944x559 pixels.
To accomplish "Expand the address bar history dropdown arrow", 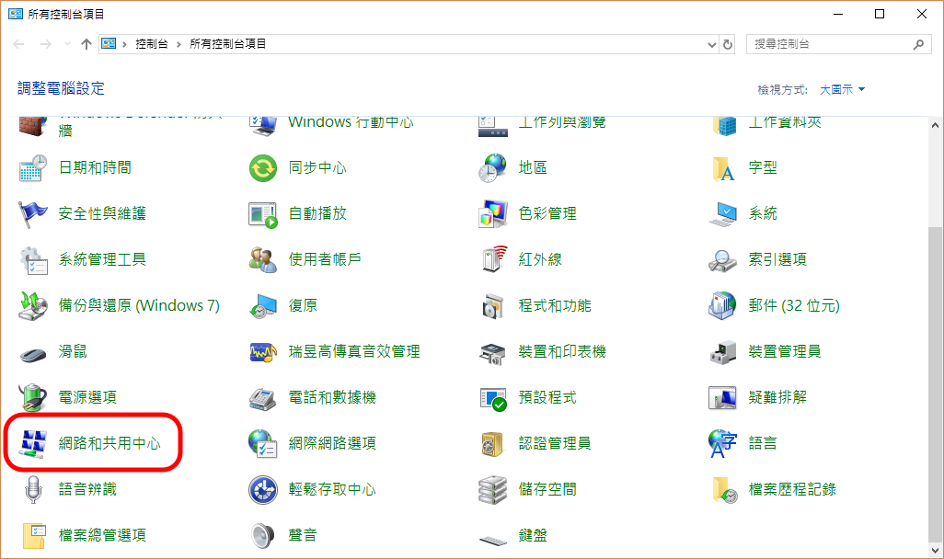I will pyautogui.click(x=711, y=44).
